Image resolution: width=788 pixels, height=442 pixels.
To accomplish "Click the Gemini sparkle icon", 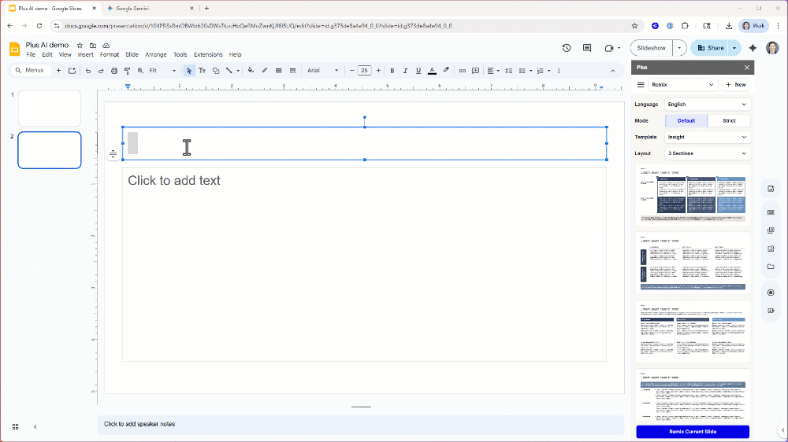I will click(x=753, y=48).
